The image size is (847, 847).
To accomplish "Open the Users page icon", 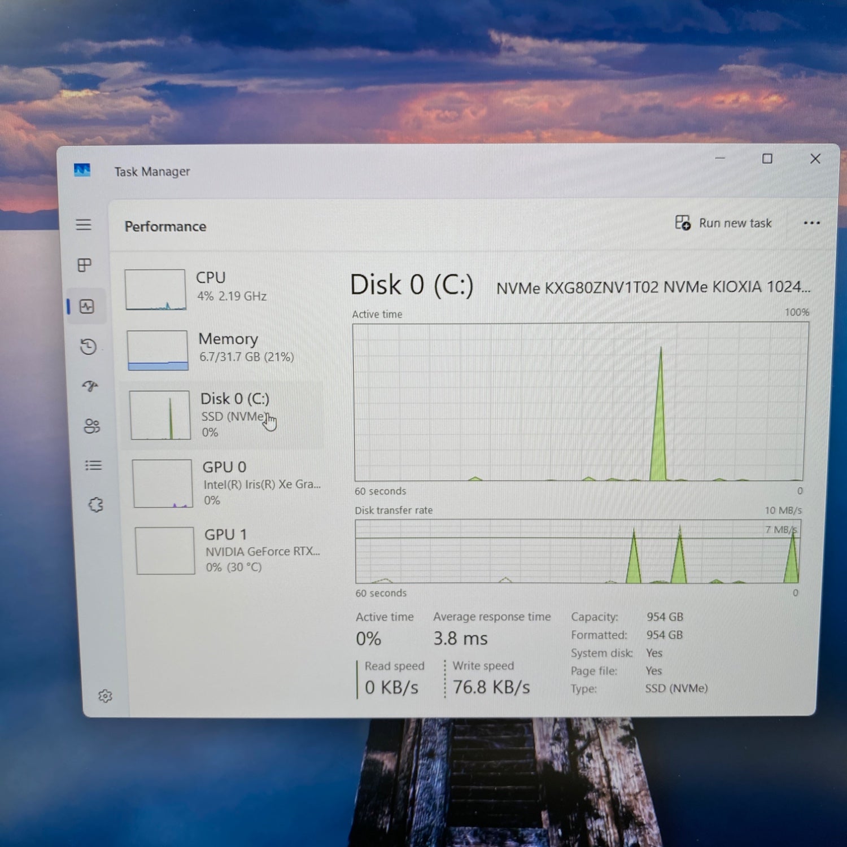I will tap(92, 426).
